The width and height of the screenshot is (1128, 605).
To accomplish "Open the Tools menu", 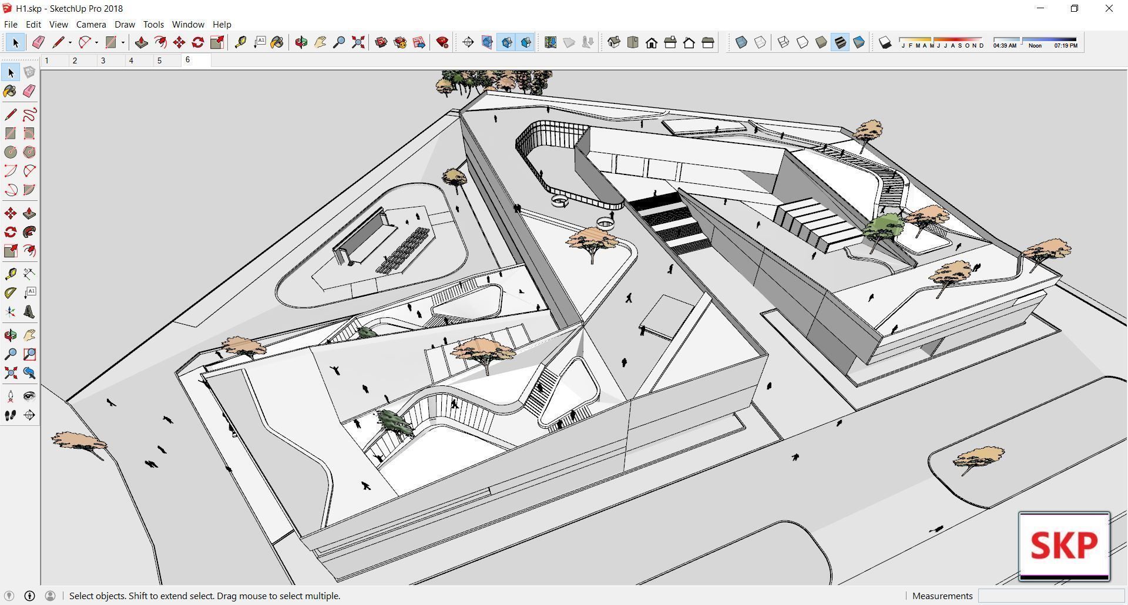I will tap(153, 24).
